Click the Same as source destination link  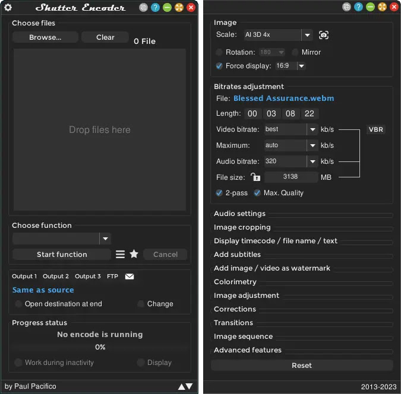[43, 290]
